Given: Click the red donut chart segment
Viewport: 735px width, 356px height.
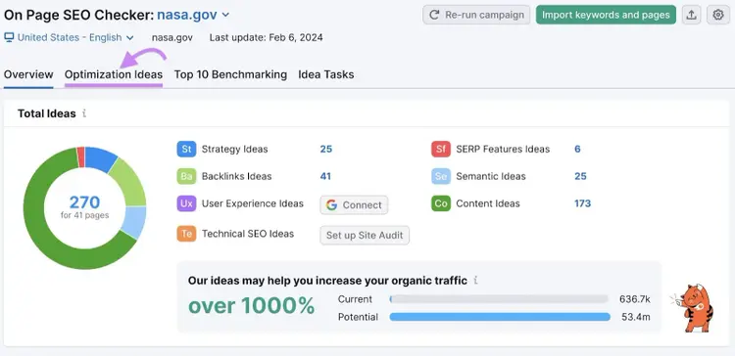Looking at the screenshot, I should (x=81, y=157).
